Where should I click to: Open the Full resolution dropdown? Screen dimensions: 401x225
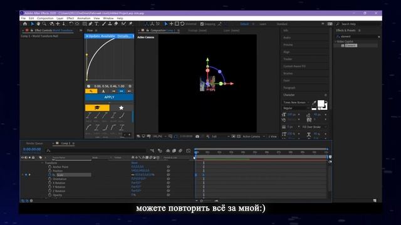[221, 136]
